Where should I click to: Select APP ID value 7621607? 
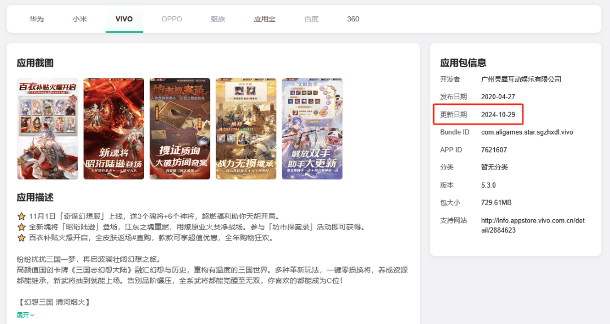(x=494, y=150)
